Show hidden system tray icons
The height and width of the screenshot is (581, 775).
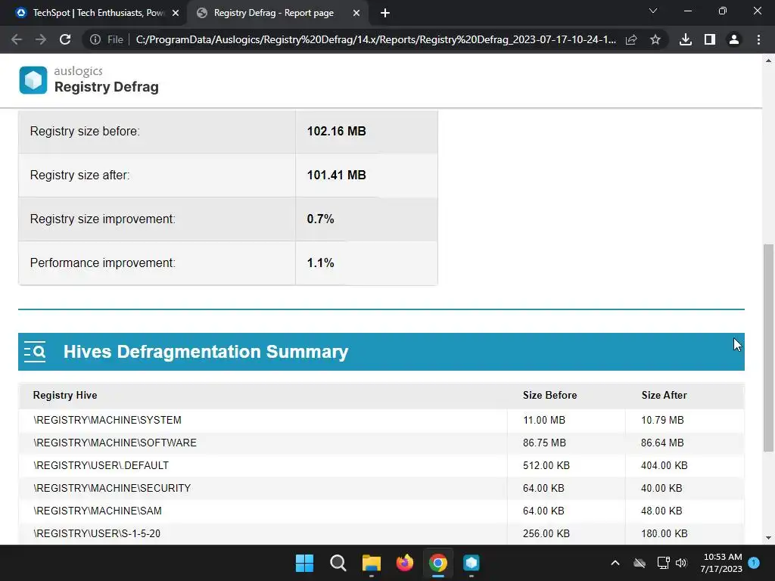coord(615,563)
